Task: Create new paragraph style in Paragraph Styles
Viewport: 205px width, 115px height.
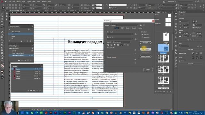Action: point(28,41)
